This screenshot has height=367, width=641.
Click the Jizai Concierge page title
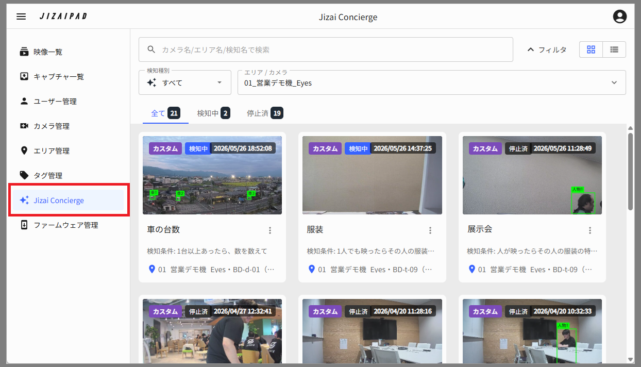(348, 17)
